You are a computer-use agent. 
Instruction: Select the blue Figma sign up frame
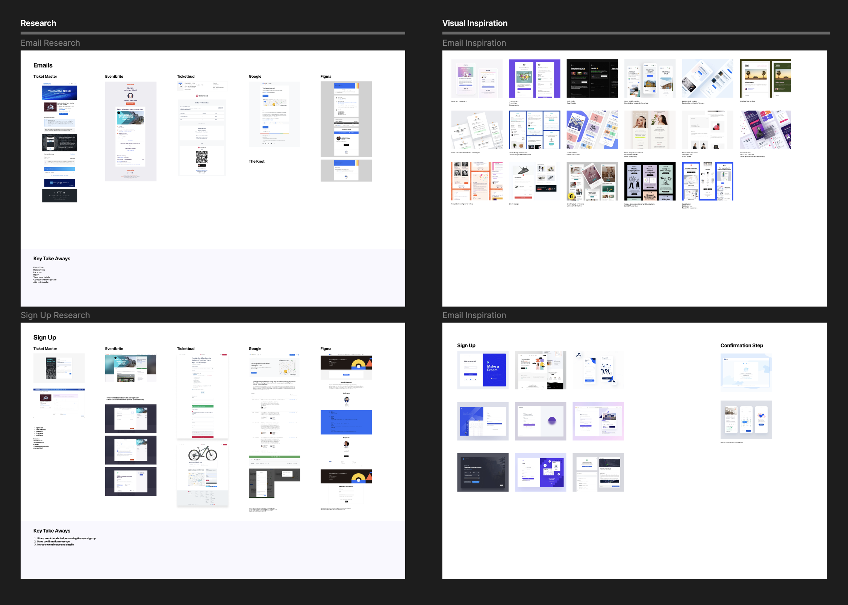pos(346,422)
